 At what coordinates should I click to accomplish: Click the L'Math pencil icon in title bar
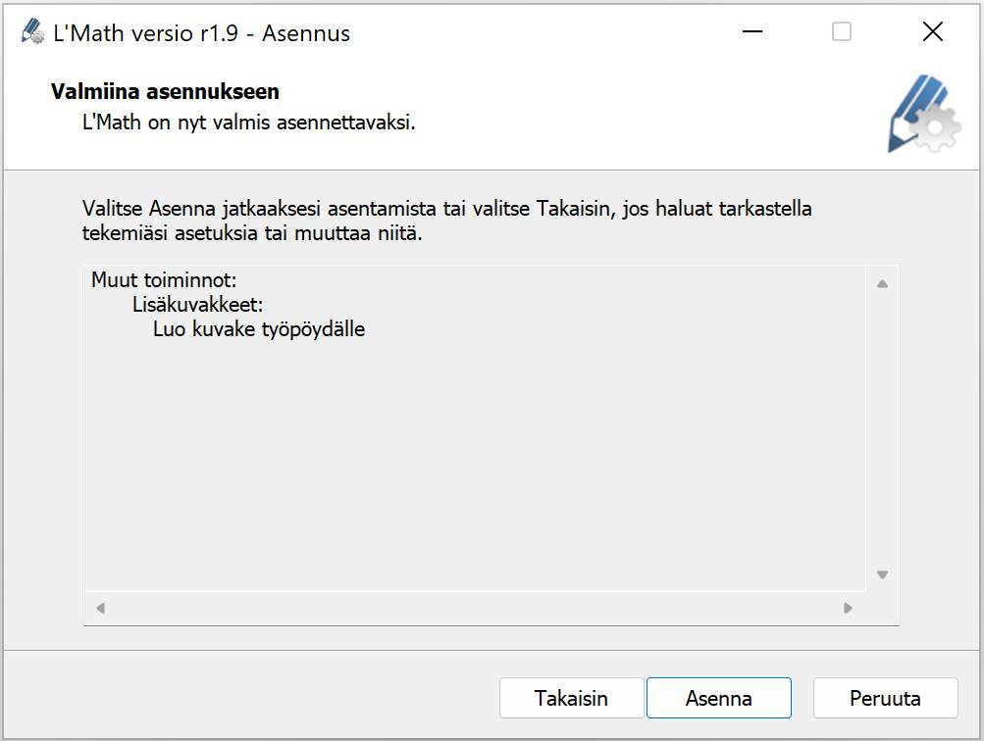pyautogui.click(x=32, y=31)
